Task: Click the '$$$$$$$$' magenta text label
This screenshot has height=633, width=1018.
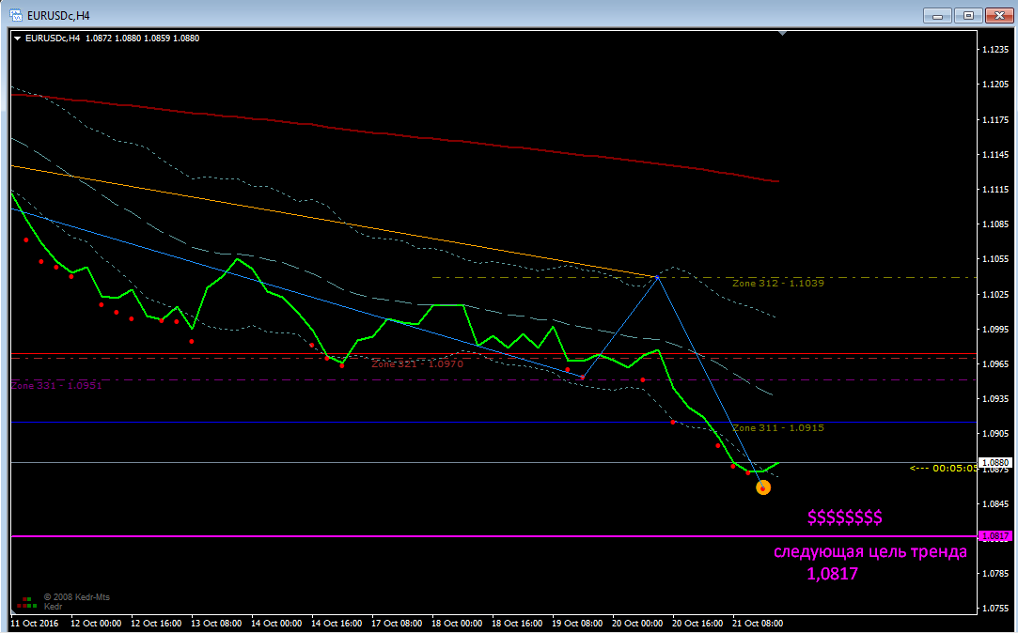Action: (x=845, y=517)
